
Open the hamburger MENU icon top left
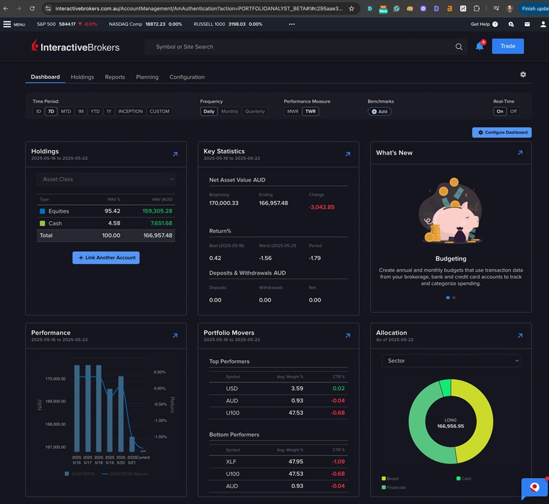pyautogui.click(x=7, y=24)
